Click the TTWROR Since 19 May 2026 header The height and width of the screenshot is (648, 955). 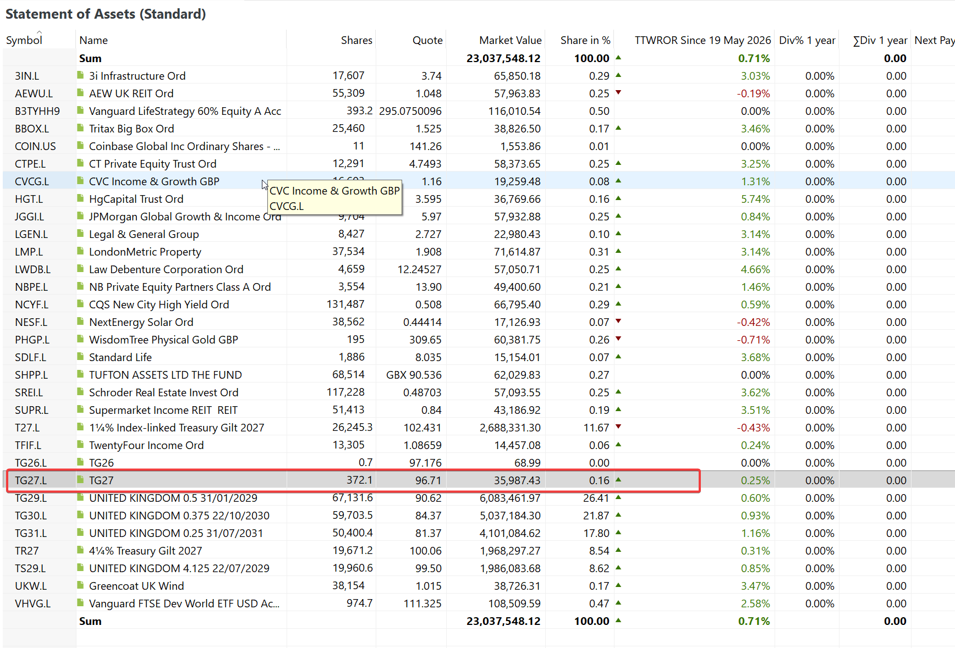702,40
